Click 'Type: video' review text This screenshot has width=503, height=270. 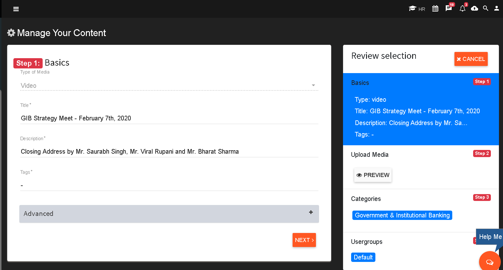(x=370, y=100)
